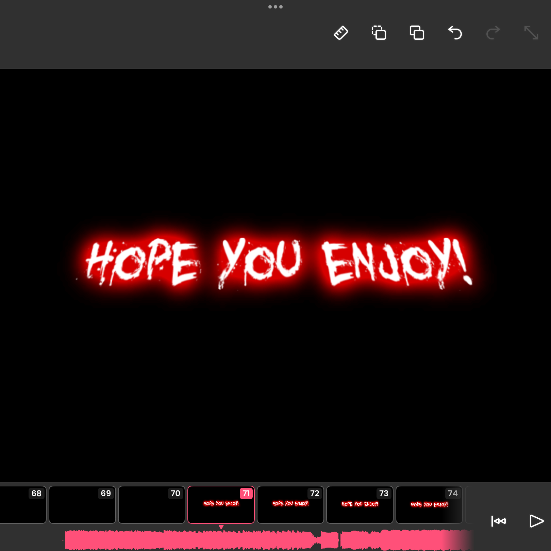Select the empty frame 70
The image size is (551, 551).
pos(152,505)
